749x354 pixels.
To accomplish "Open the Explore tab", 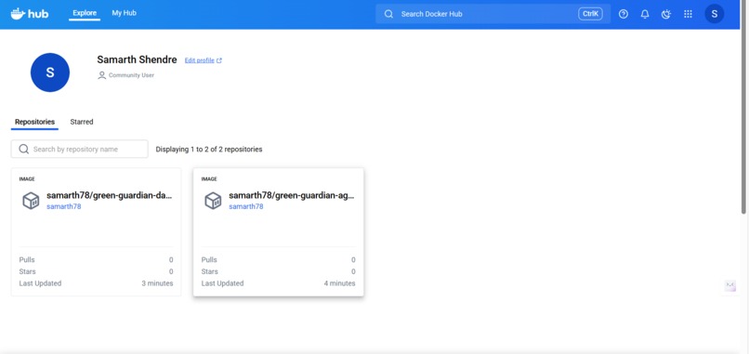I will click(x=85, y=13).
